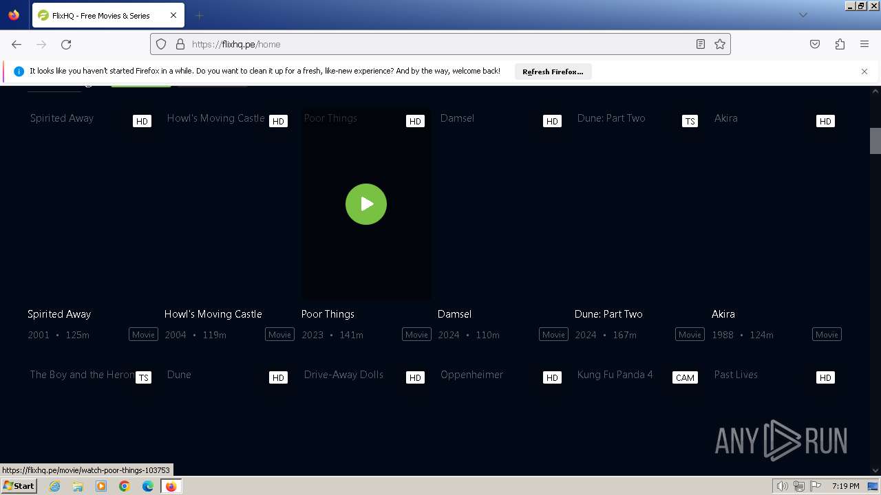This screenshot has width=881, height=495.
Task: Open File Explorer from taskbar
Action: [x=78, y=486]
